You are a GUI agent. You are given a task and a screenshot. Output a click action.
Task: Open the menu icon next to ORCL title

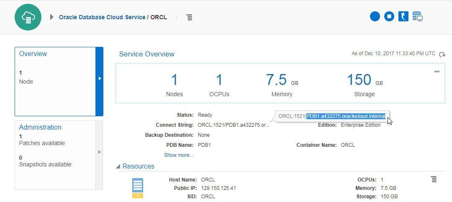coord(190,17)
